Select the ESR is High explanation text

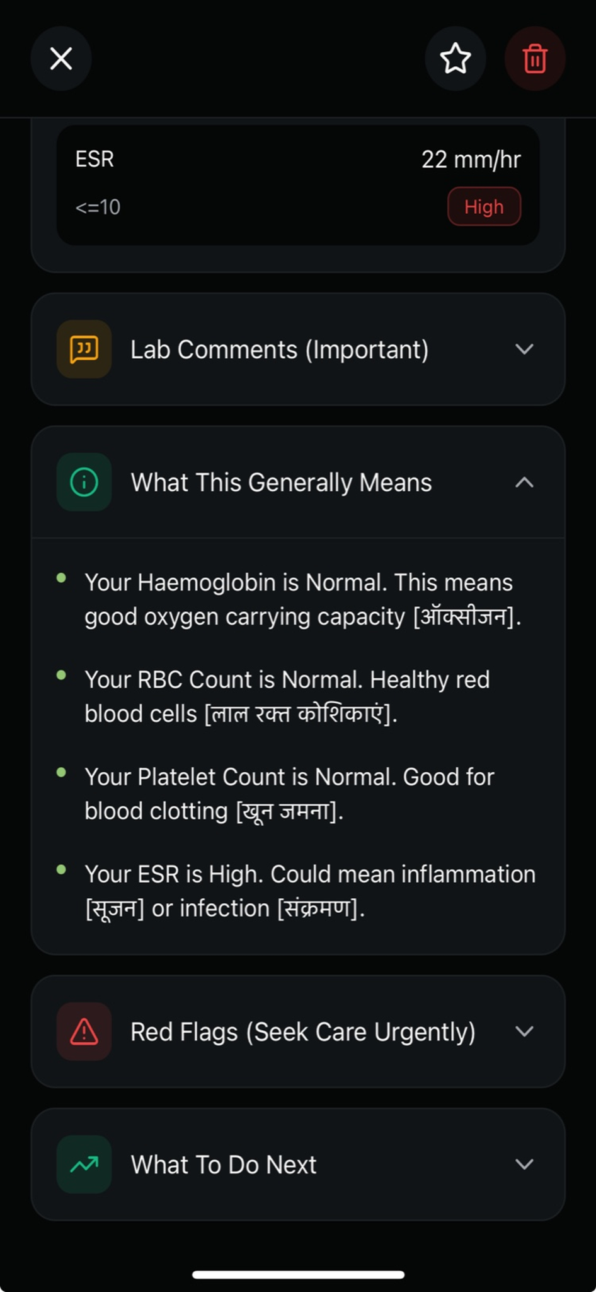[309, 891]
